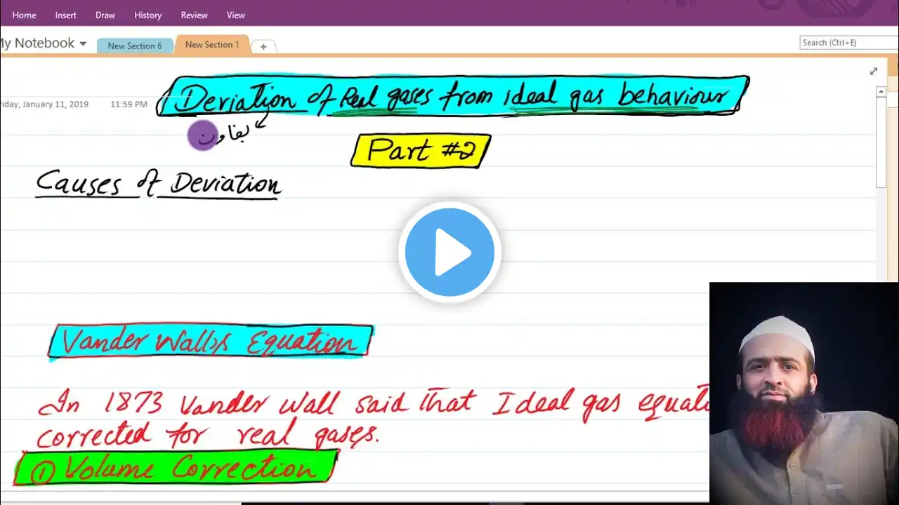This screenshot has width=899, height=505.
Task: Open the Draw ribbon tab
Action: [105, 15]
